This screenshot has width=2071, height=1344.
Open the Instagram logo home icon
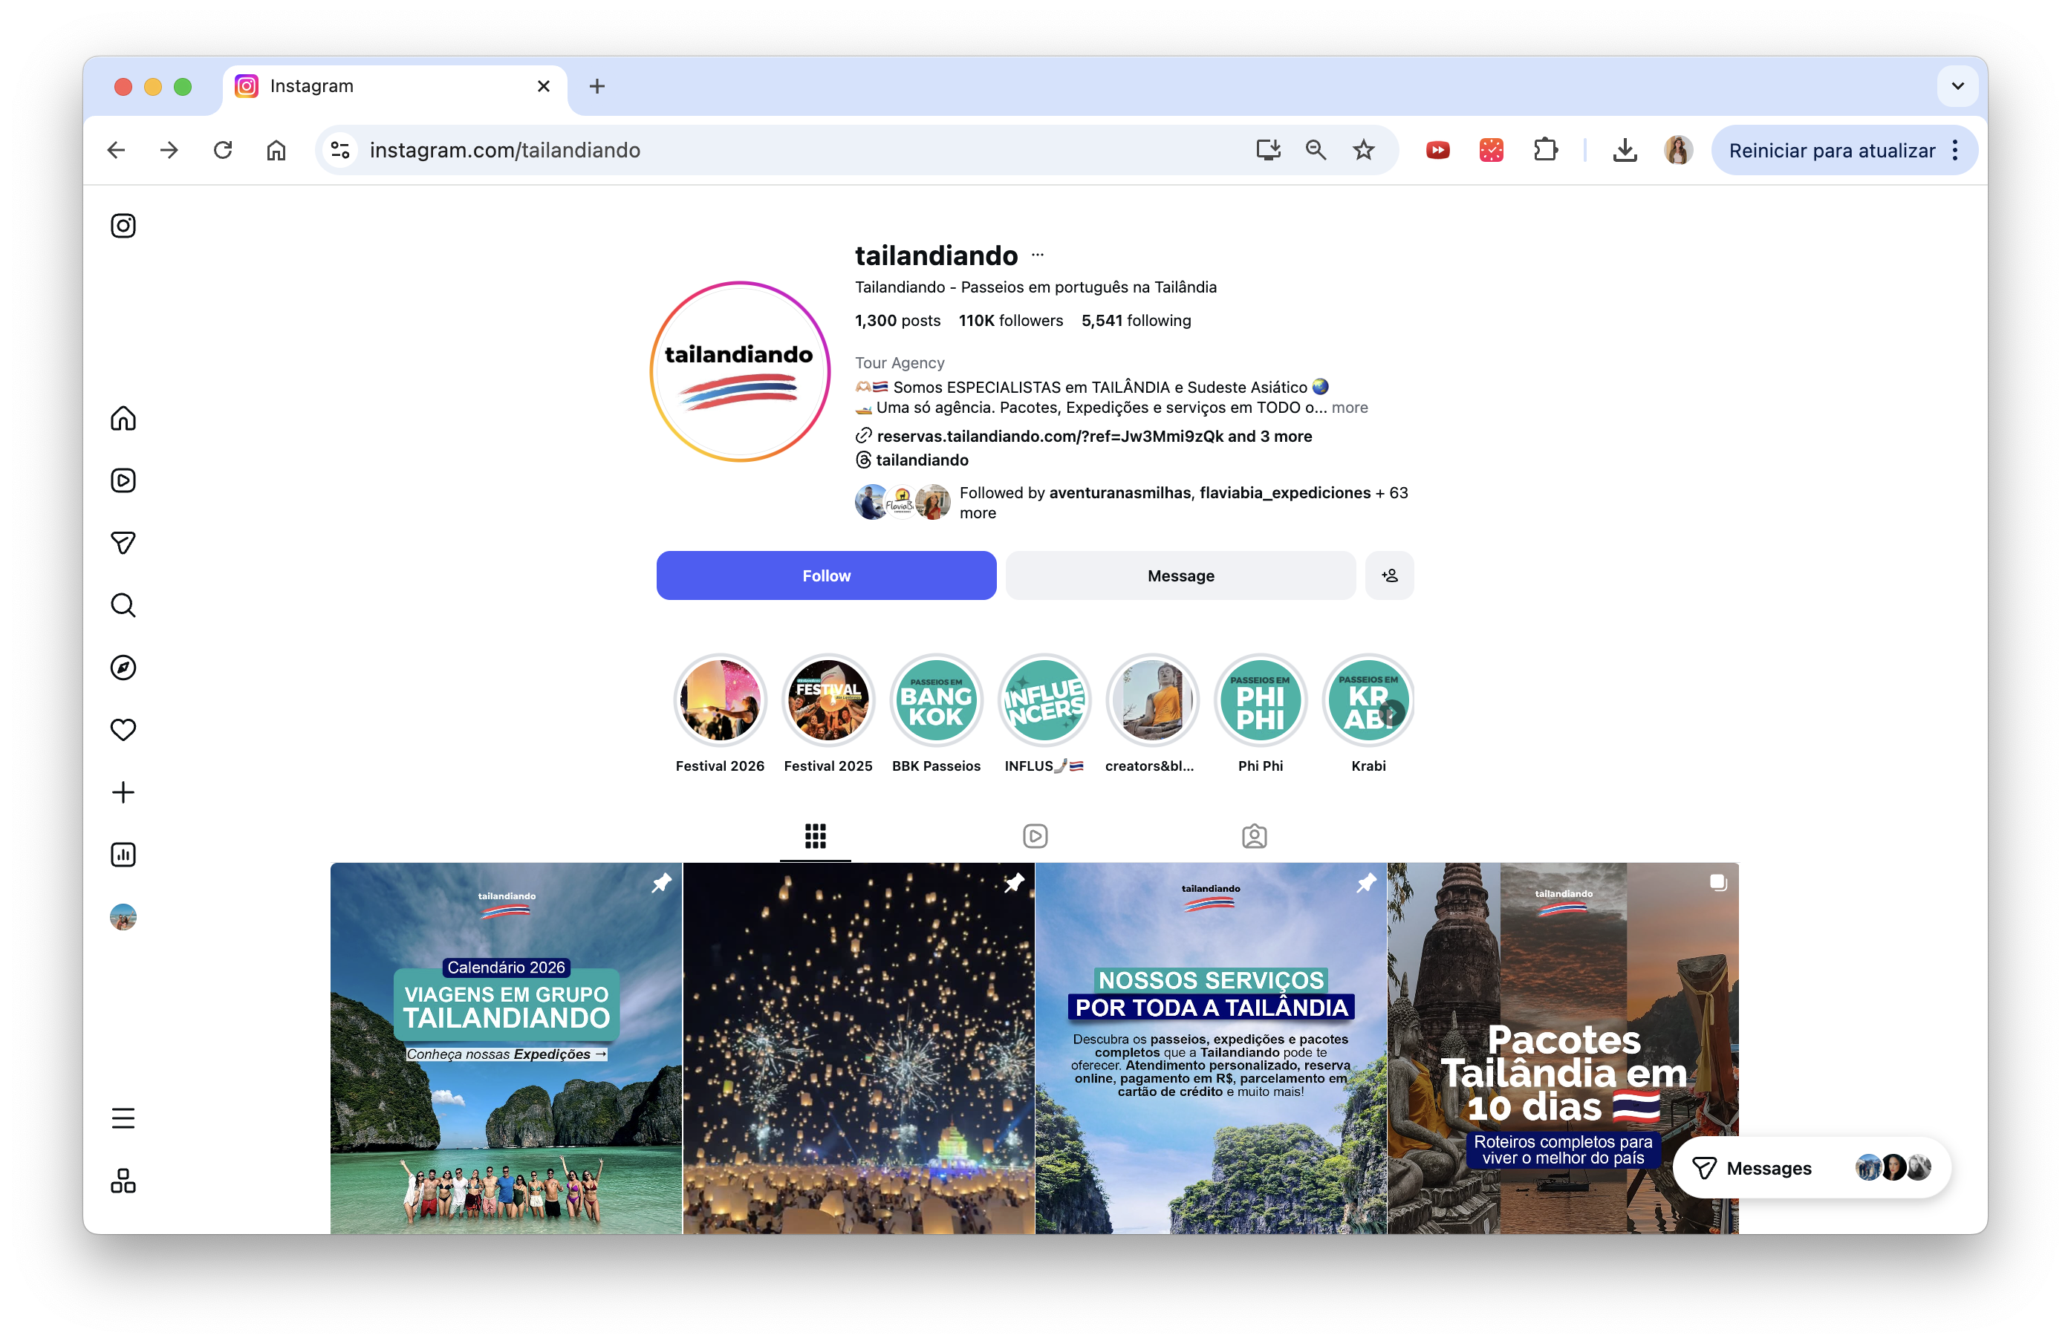tap(123, 226)
